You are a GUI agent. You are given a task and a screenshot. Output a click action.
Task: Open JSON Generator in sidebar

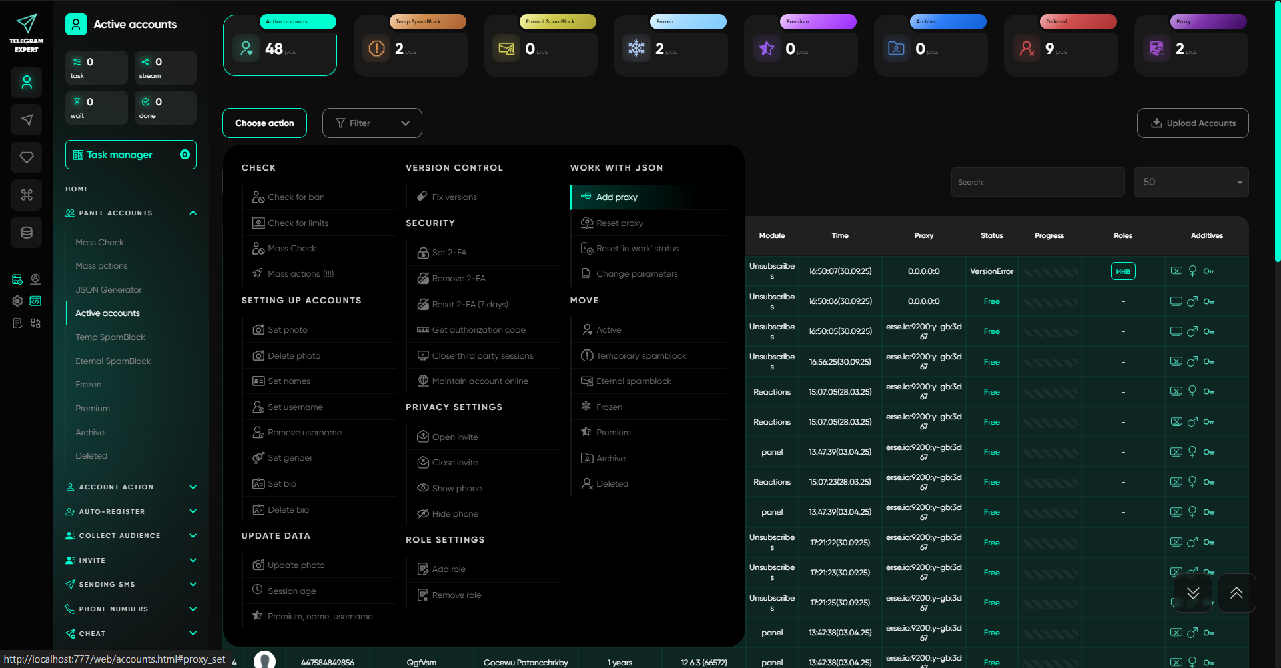[109, 290]
